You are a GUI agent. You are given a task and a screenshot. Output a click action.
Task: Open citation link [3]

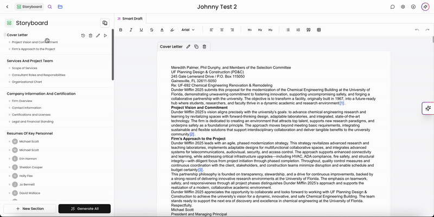(x=200, y=170)
